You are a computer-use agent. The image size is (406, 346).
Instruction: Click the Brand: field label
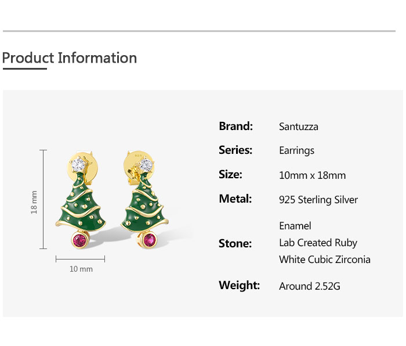point(235,126)
